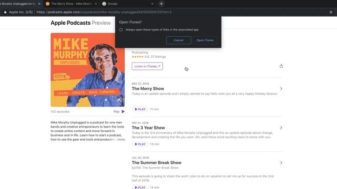Click the Apple Podcasts heading

(71, 23)
